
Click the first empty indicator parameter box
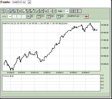pyautogui.click(x=14, y=16)
